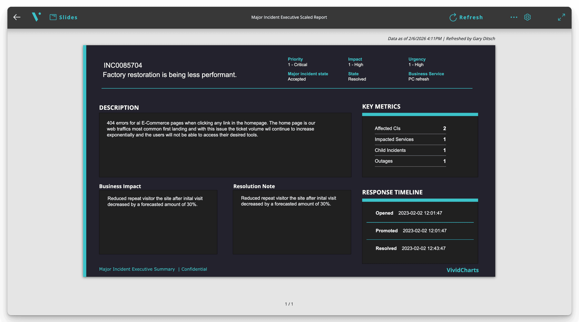
Task: Click State value Resolved
Action: tap(357, 79)
